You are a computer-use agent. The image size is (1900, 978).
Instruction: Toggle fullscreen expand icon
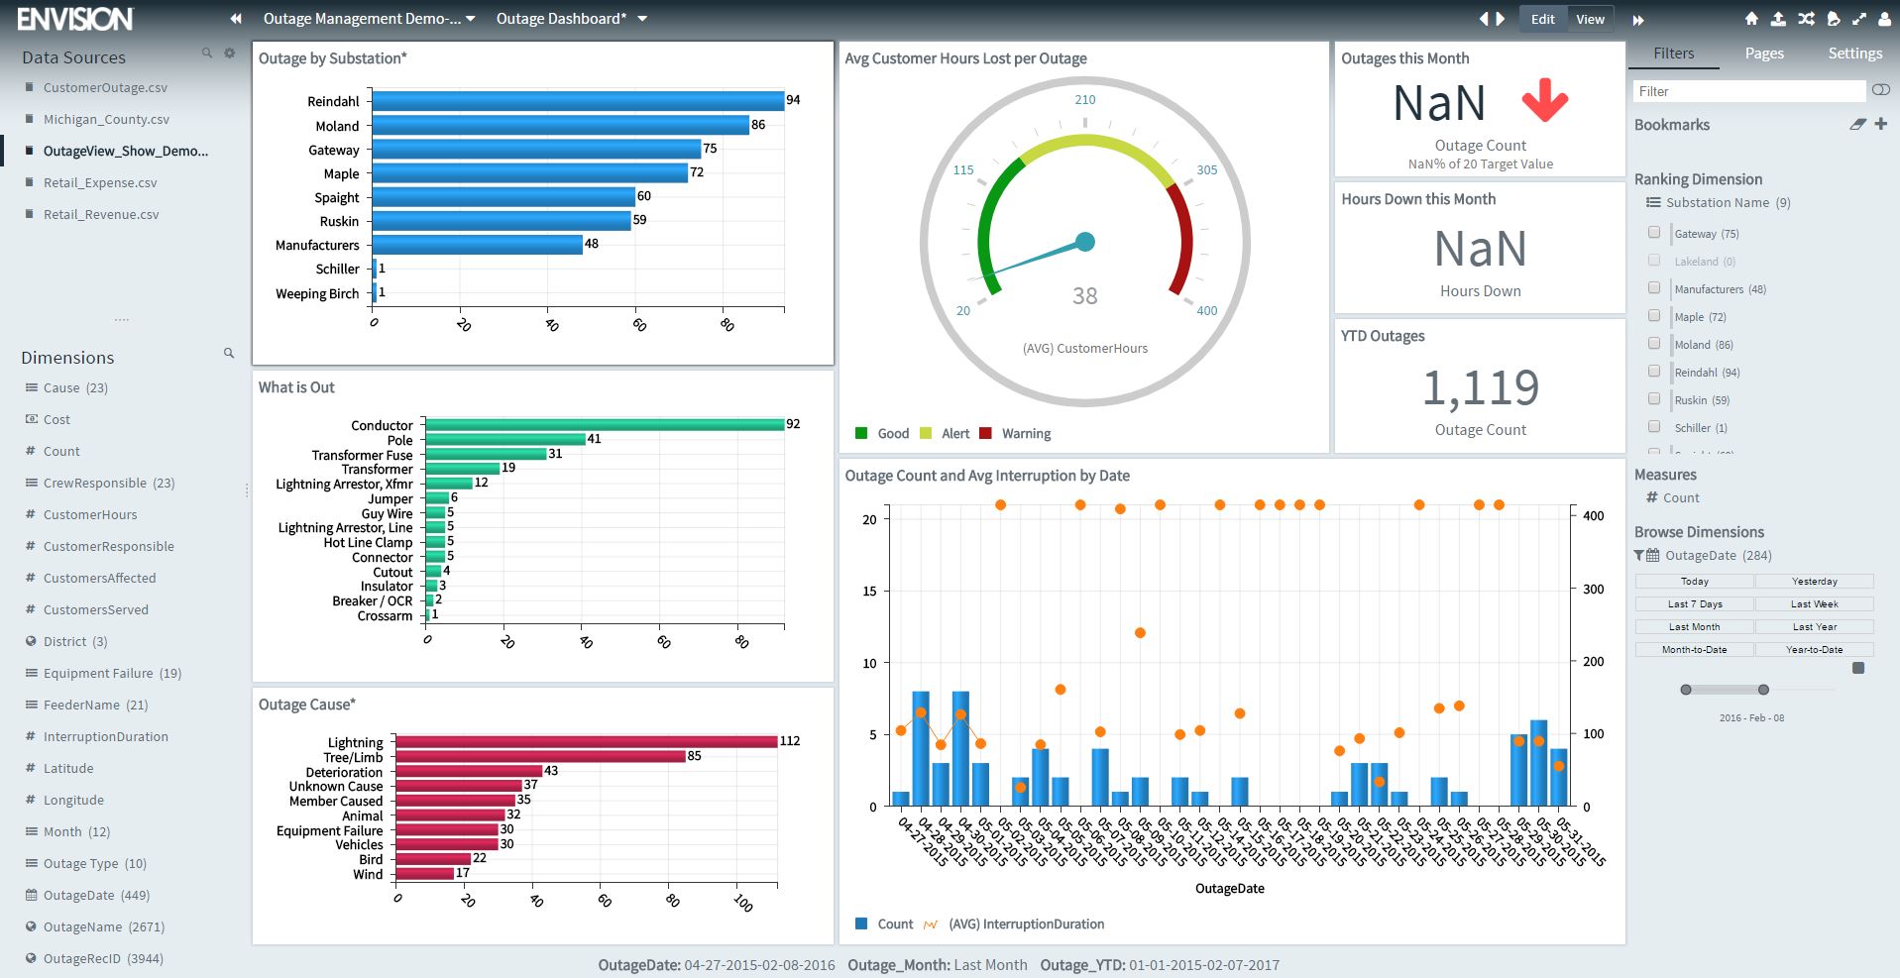pos(1858,19)
